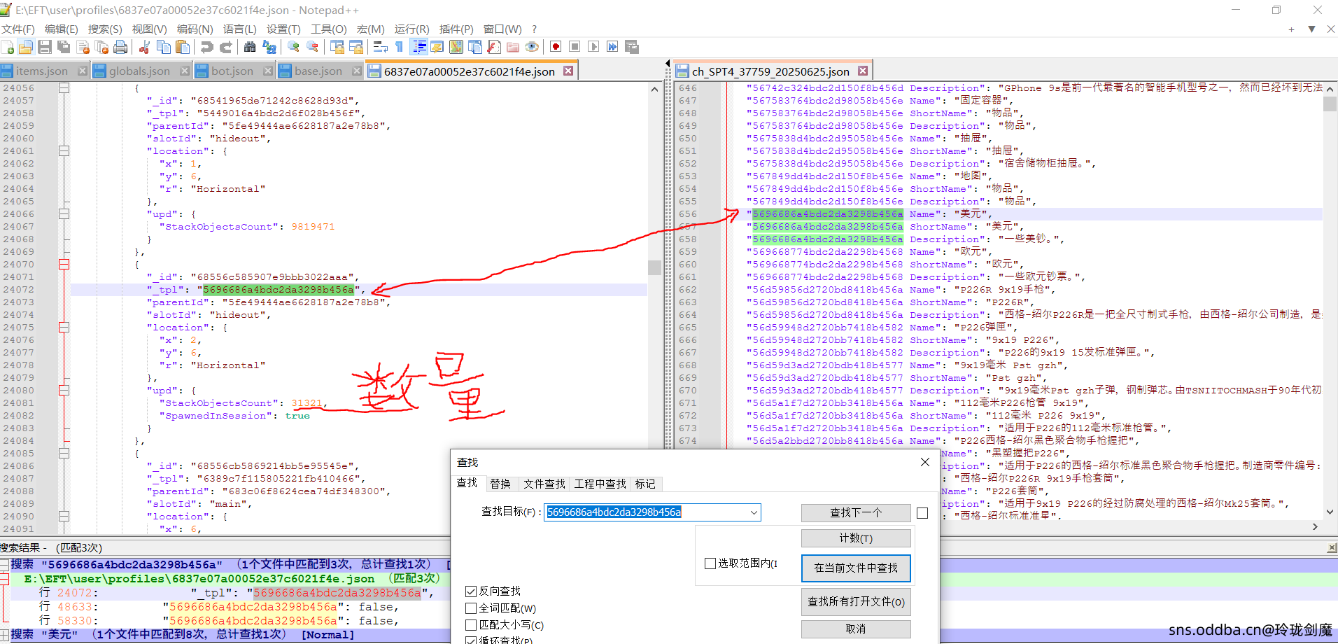1338x644 pixels.
Task: Toggle Show All Characters pilcrow icon
Action: (x=399, y=47)
